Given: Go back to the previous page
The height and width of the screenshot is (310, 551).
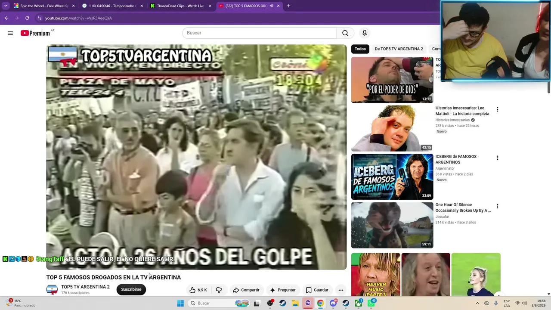Looking at the screenshot, I should [6, 18].
